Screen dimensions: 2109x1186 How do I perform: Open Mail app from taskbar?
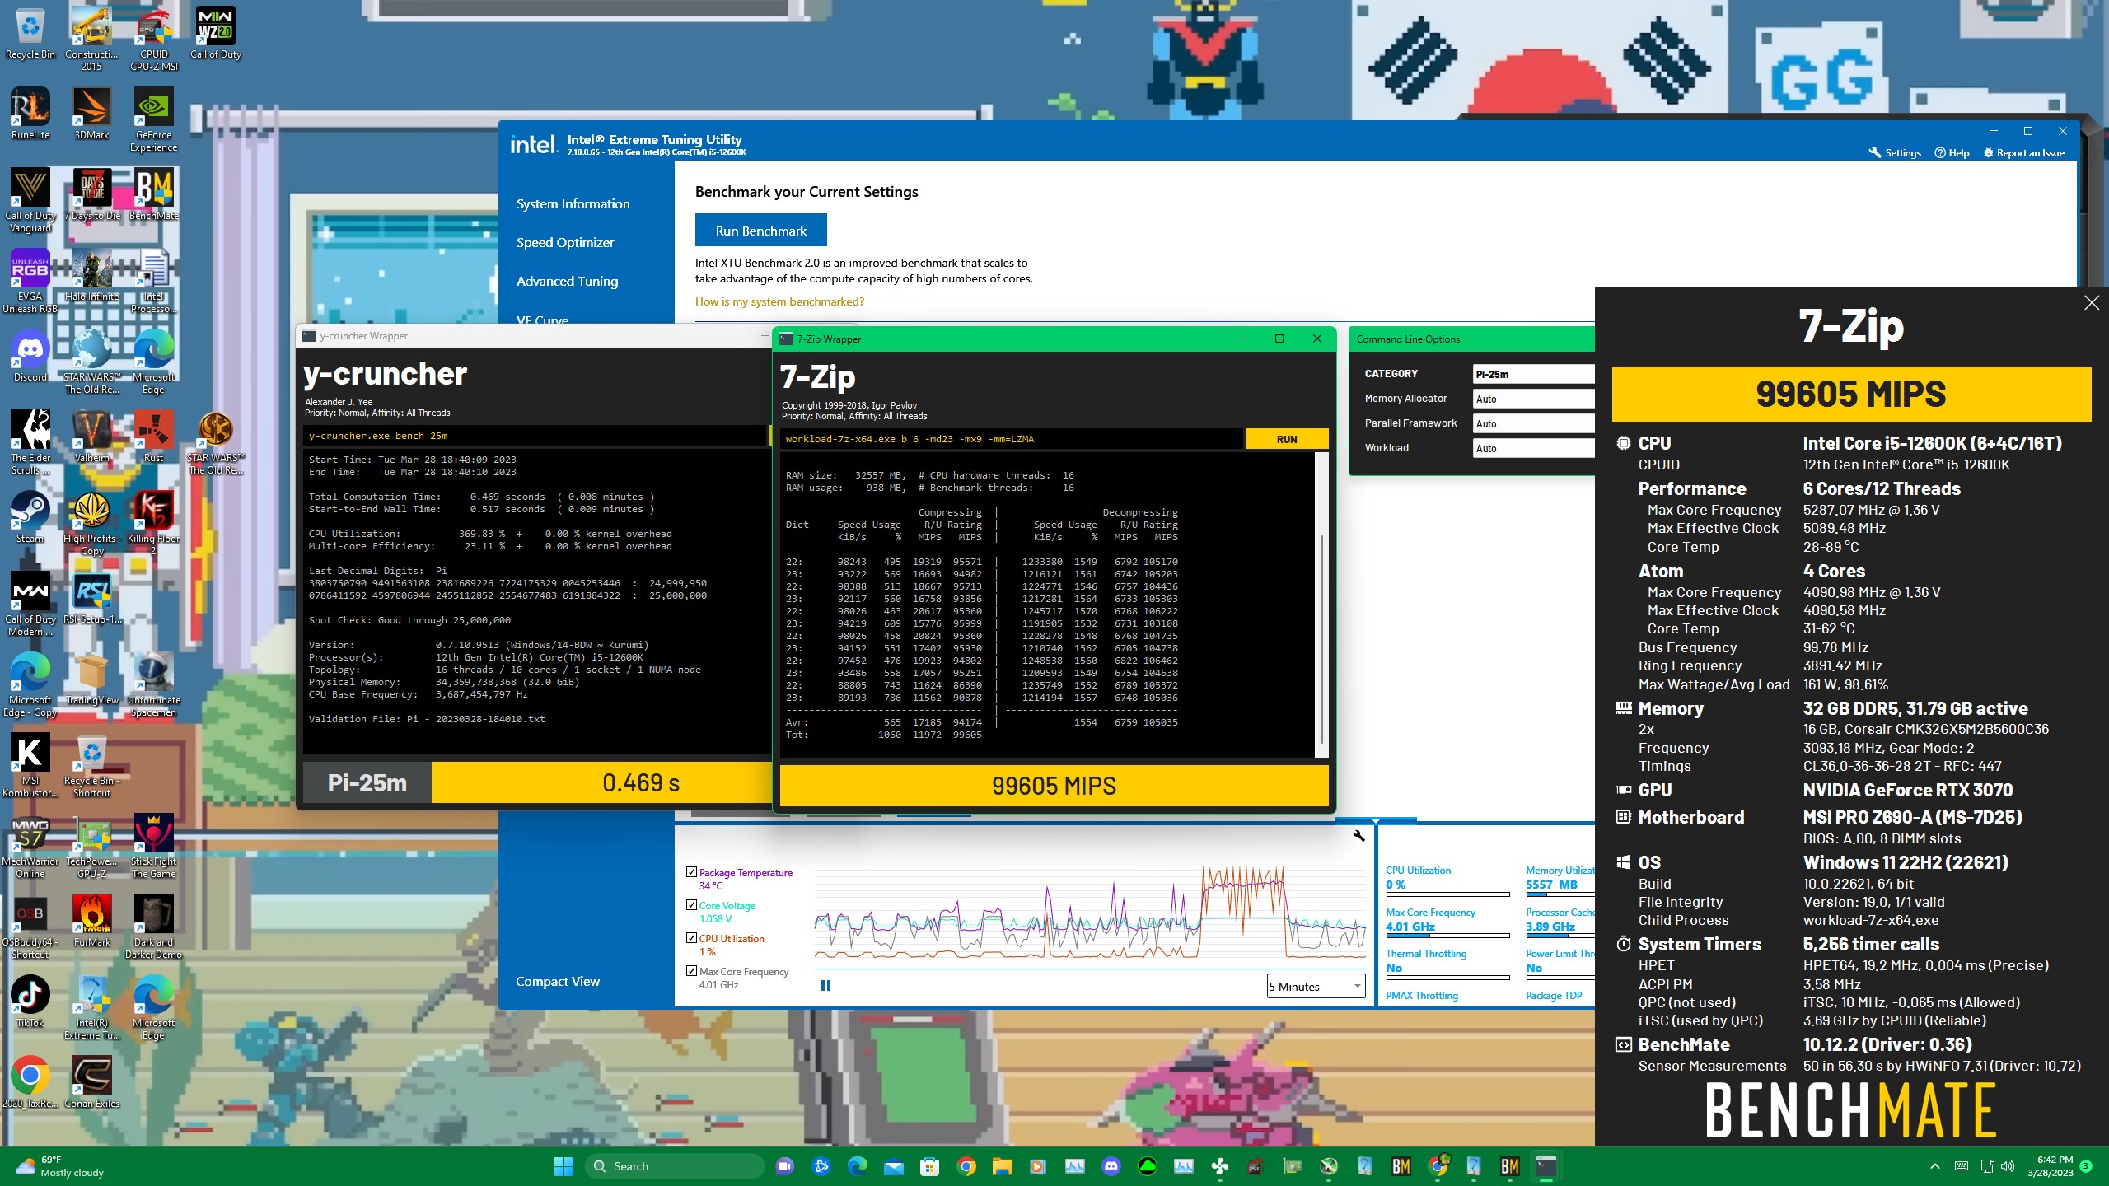(893, 1166)
